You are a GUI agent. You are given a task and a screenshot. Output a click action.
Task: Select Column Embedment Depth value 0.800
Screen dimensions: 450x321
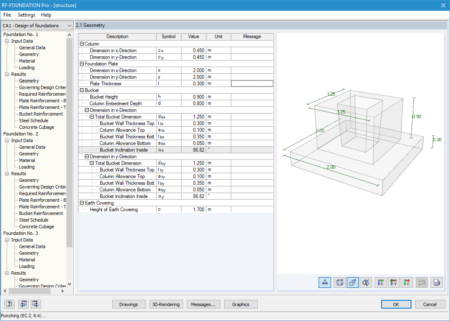point(194,103)
